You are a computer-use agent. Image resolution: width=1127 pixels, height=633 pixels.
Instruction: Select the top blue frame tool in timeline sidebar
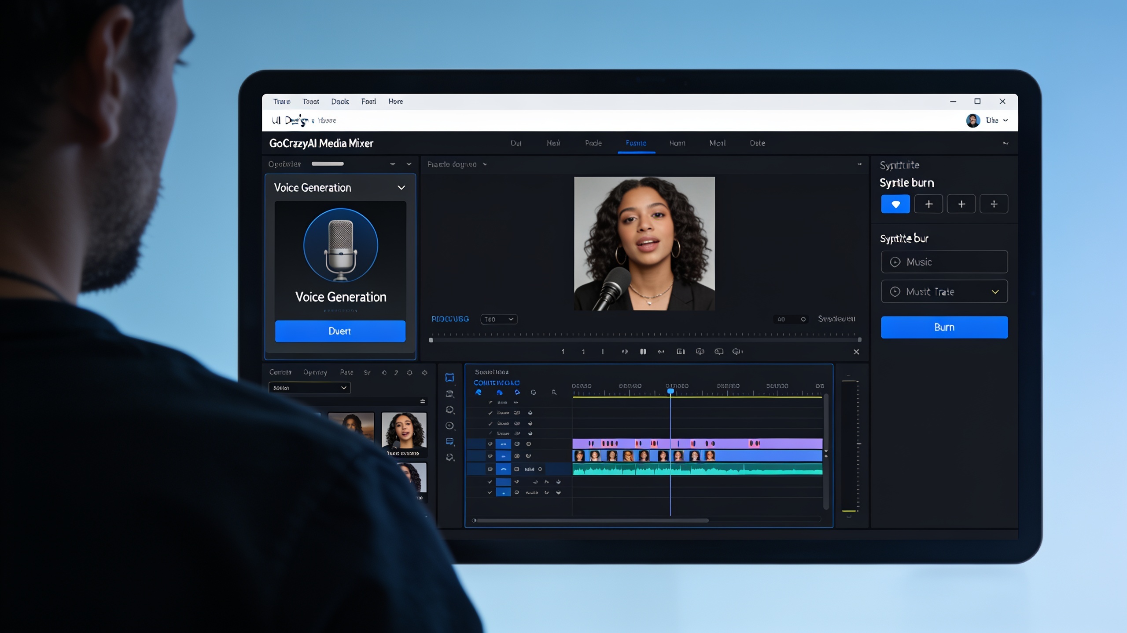click(x=449, y=378)
